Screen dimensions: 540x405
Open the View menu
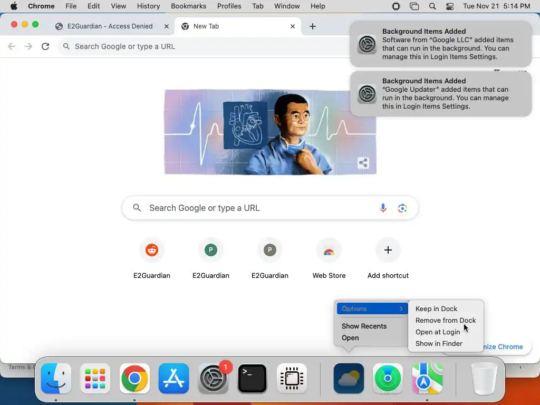[x=119, y=6]
